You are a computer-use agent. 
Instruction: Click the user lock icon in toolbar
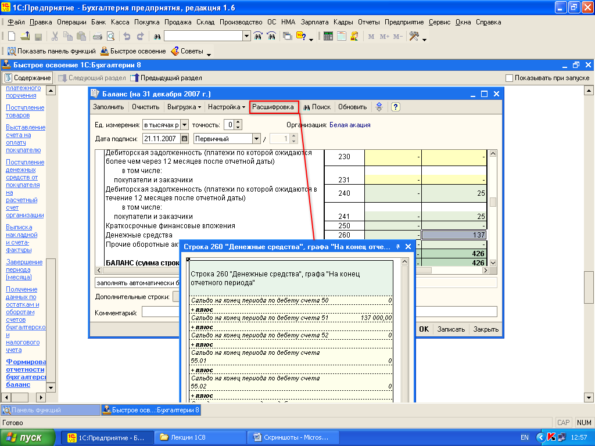354,37
